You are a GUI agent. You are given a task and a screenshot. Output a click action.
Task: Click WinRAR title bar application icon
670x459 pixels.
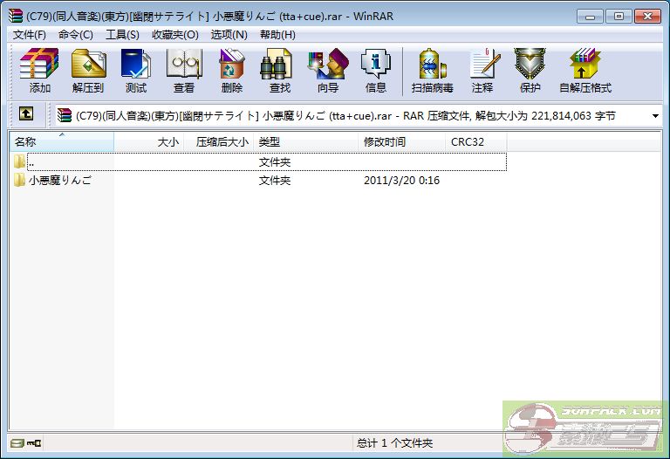[16, 17]
